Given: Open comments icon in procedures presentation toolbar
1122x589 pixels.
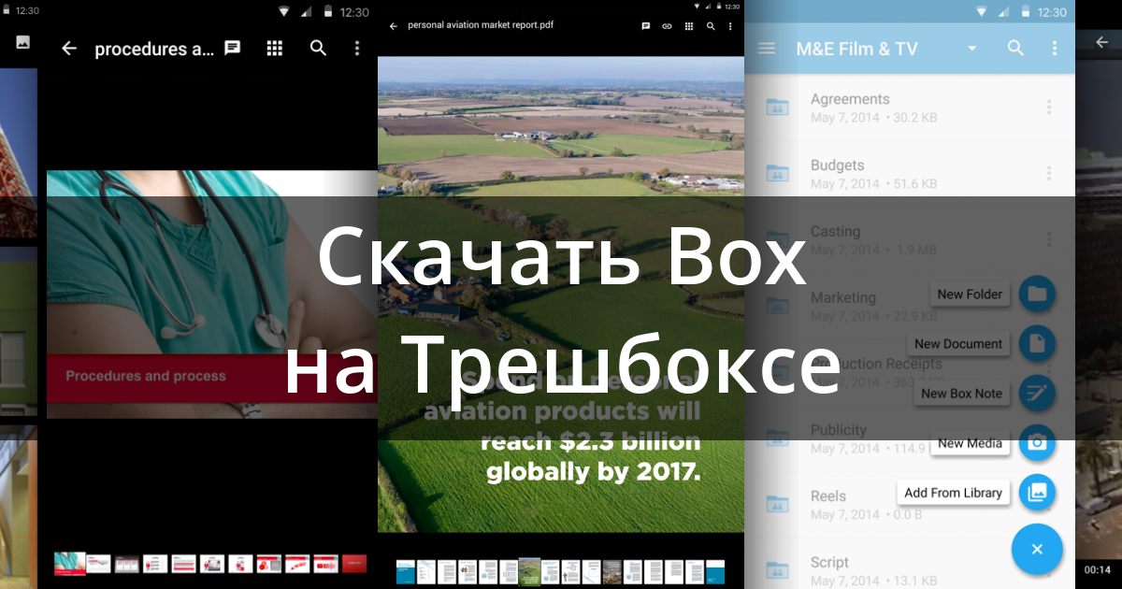Looking at the screenshot, I should (x=233, y=48).
